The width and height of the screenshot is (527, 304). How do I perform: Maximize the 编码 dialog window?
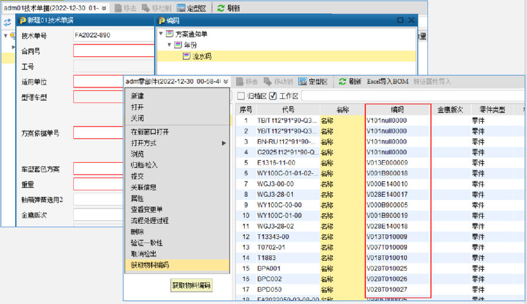tap(400, 21)
